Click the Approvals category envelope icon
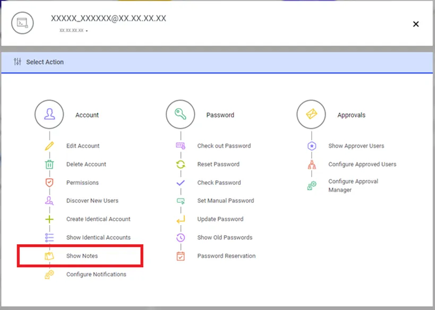 click(311, 114)
